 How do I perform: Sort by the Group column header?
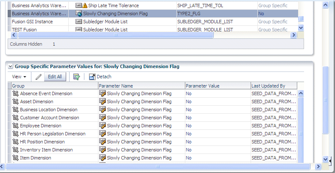tap(54, 86)
